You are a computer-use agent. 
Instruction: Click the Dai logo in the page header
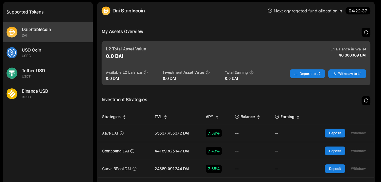pyautogui.click(x=106, y=11)
